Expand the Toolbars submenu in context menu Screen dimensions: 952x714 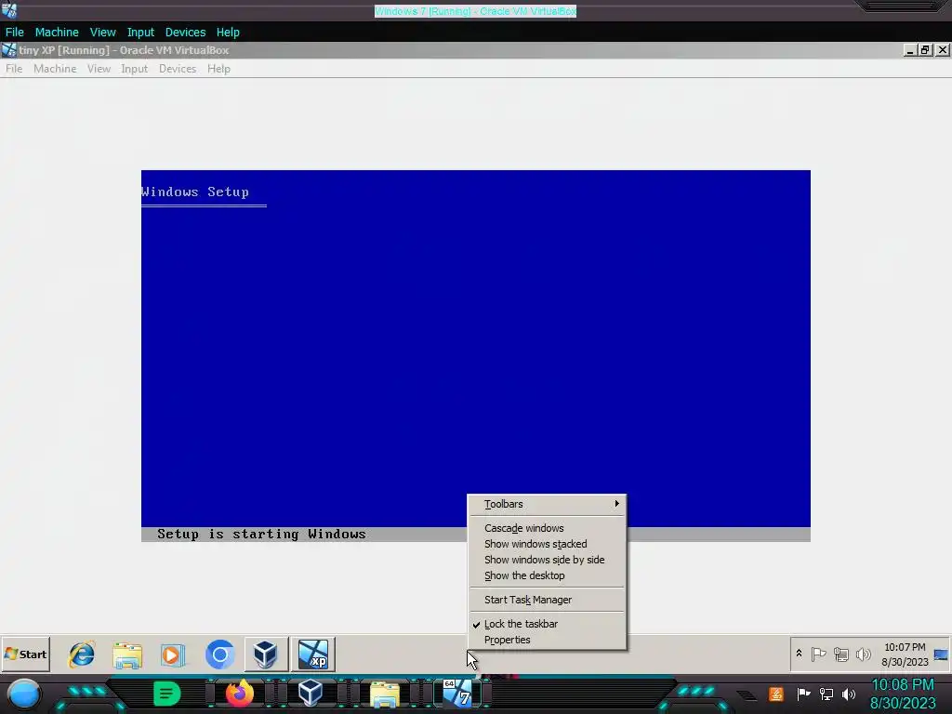(x=548, y=504)
